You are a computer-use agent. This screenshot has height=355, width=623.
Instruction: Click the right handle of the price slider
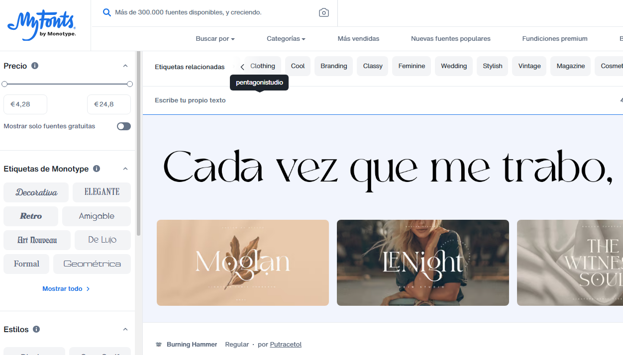point(130,84)
